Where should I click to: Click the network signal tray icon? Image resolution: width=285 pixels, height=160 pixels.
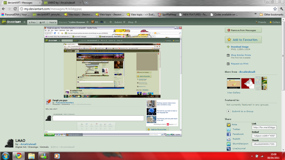[x=262, y=156]
